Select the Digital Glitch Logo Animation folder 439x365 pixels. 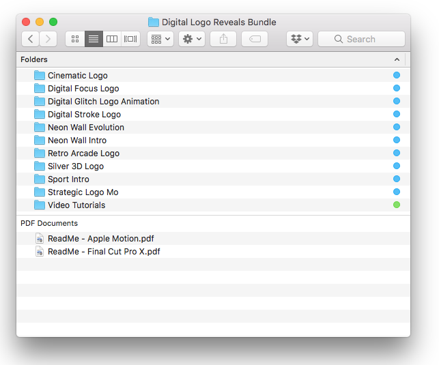tap(213, 101)
